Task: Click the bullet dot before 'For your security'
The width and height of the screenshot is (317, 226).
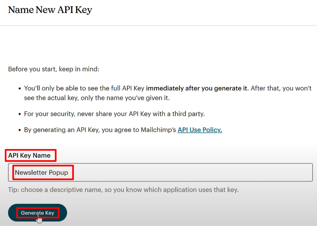Action: [20, 114]
